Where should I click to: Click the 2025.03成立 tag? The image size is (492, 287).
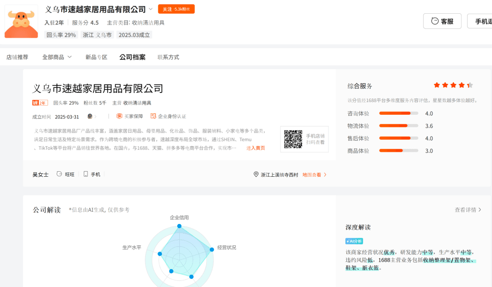134,35
